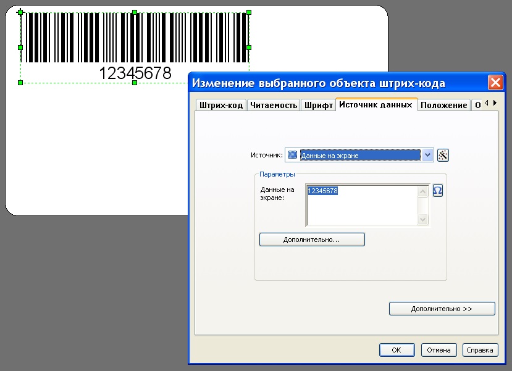Screen dimensions: 512x371
Task: Click the barcode's right-middle resize handle
Action: click(249, 48)
